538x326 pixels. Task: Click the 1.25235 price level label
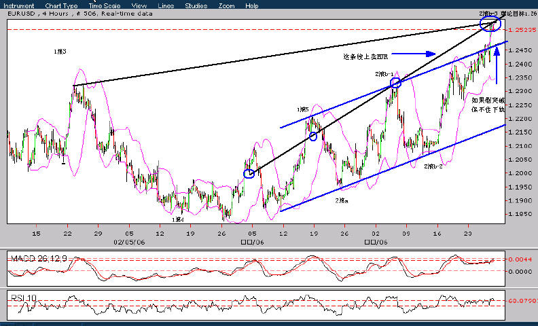(522, 30)
